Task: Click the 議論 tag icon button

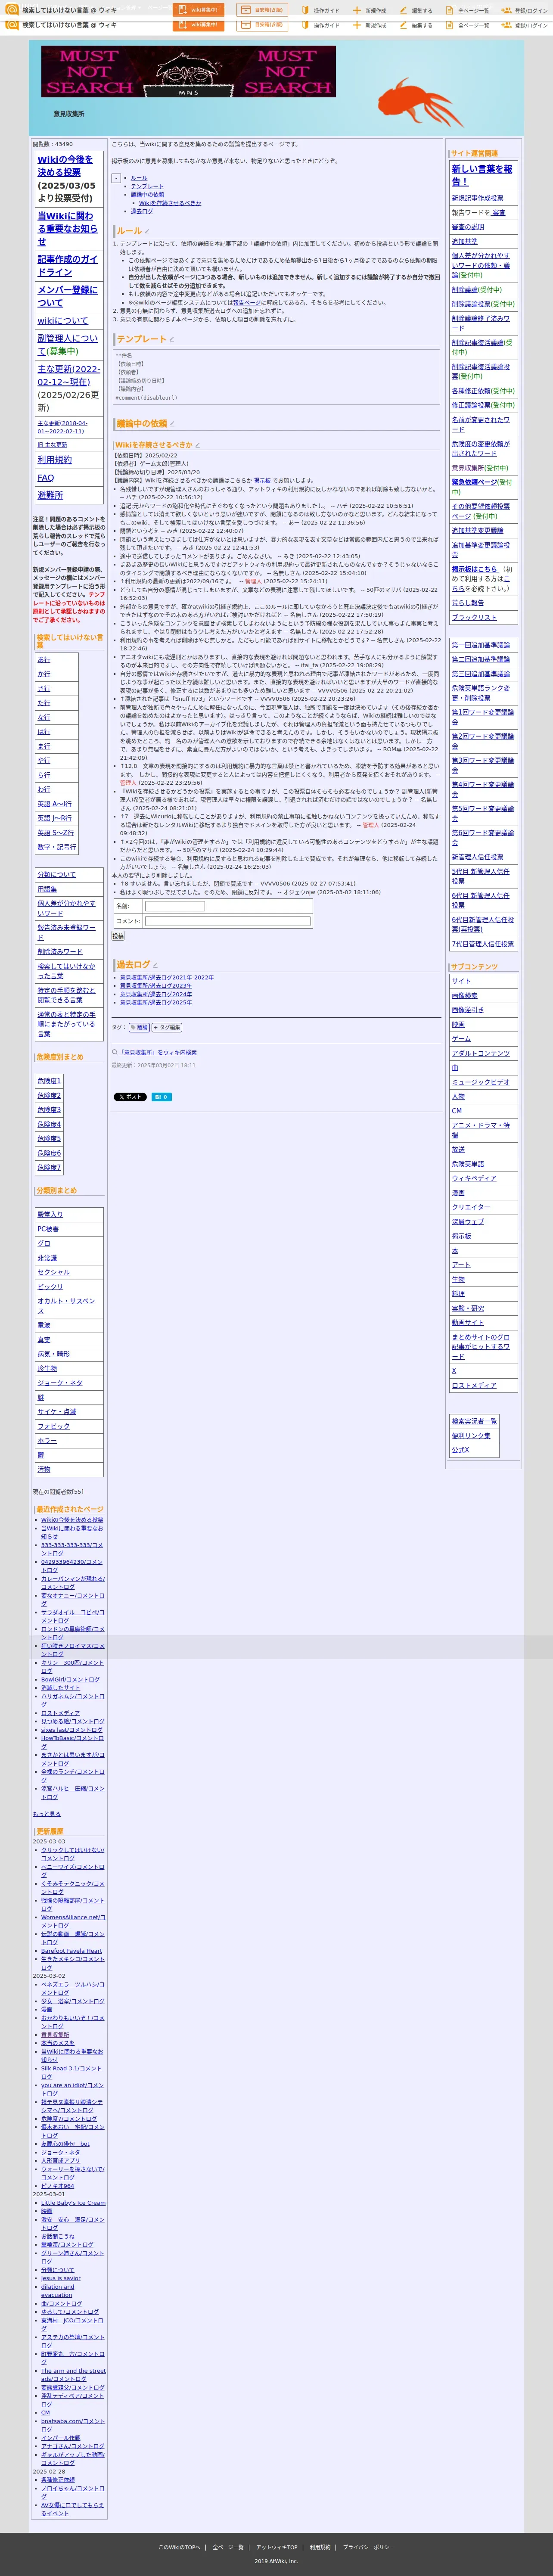Action: 139,1027
